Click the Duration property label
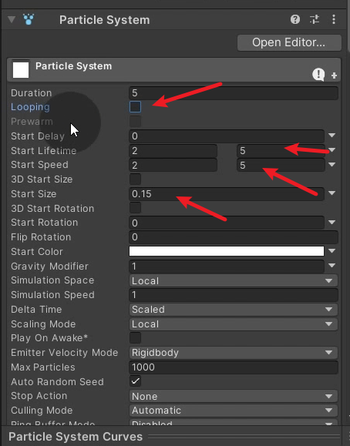 pos(32,93)
